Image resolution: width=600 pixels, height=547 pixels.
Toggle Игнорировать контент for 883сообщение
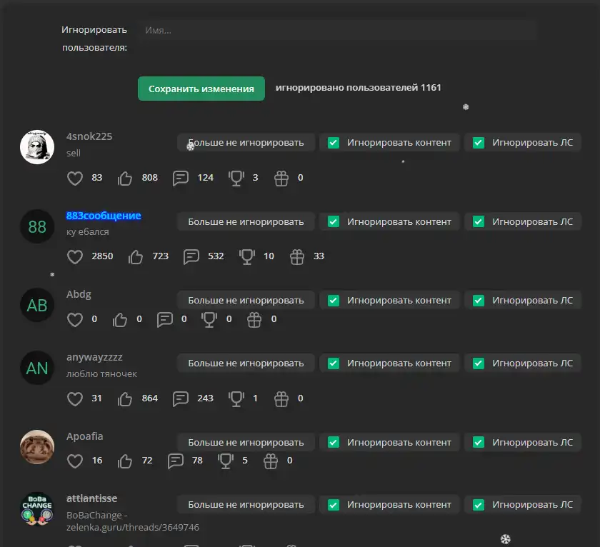[x=334, y=221]
